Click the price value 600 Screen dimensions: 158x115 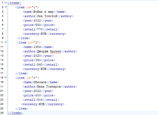[x=38, y=95]
